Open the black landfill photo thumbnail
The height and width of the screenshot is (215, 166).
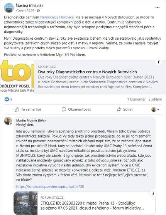click(25, 203)
